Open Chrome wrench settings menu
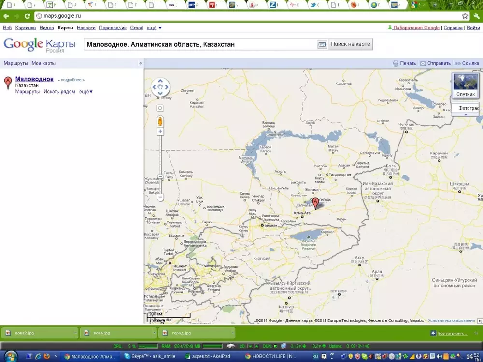The height and width of the screenshot is (362, 483). [x=476, y=16]
